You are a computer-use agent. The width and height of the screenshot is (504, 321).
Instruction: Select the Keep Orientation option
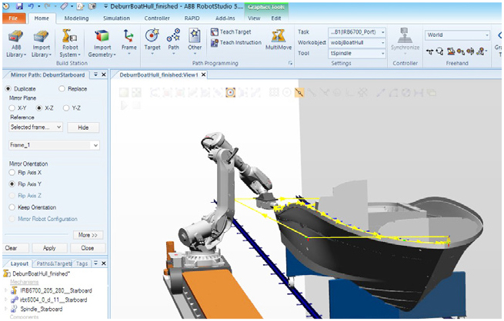12,207
